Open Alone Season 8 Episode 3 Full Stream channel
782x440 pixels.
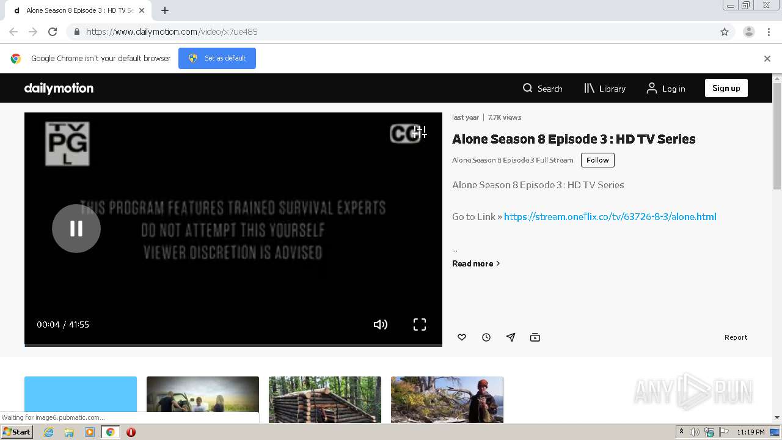[513, 160]
